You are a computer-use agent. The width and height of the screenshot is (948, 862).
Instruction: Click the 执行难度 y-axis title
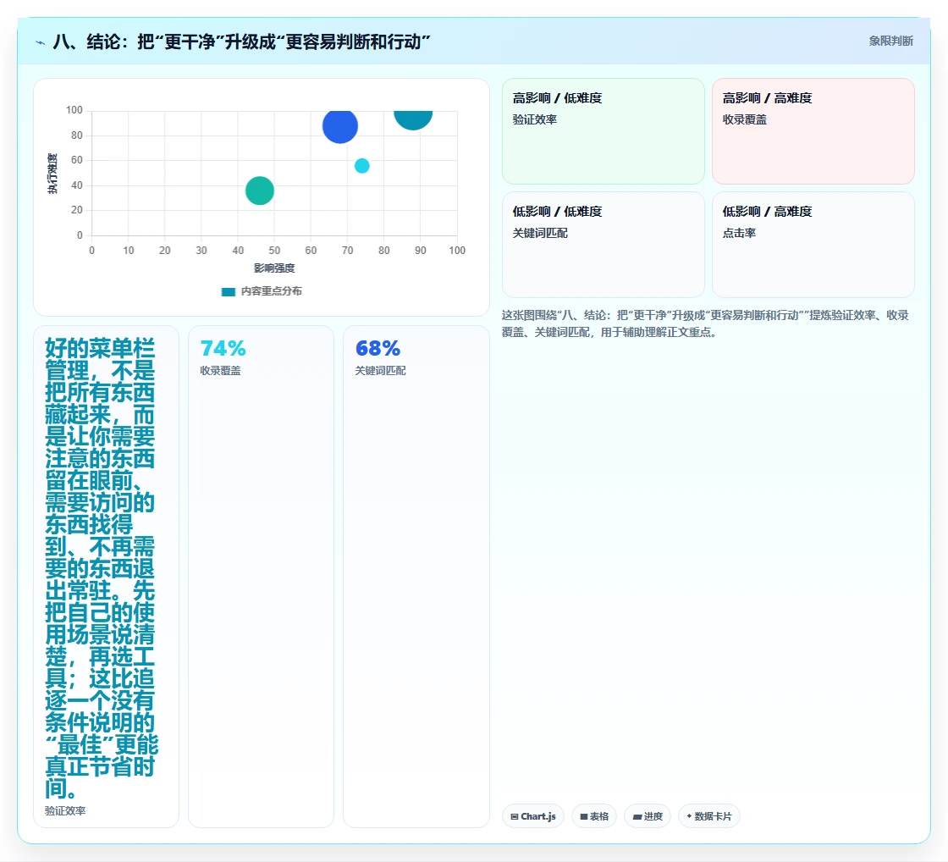click(x=52, y=174)
